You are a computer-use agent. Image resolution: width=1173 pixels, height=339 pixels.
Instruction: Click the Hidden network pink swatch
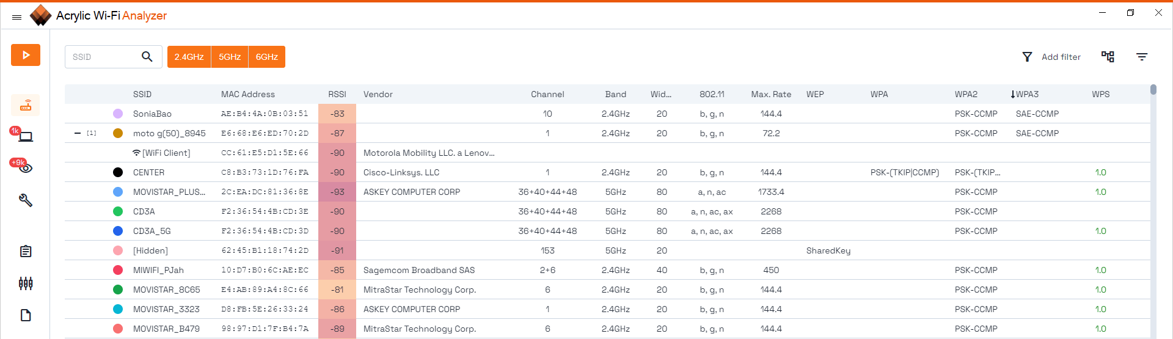click(118, 250)
